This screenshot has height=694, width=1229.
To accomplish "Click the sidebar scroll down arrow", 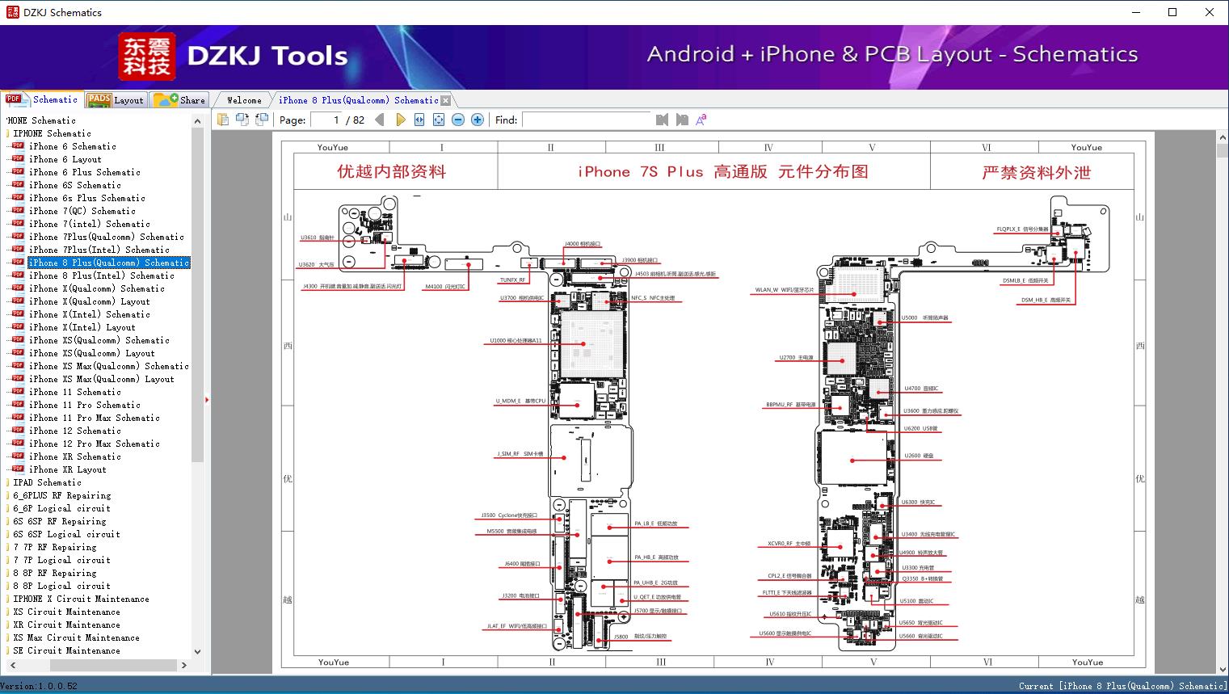I will (x=197, y=651).
